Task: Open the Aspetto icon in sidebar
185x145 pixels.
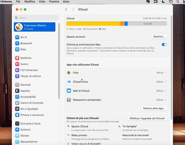Action: coord(17,91)
